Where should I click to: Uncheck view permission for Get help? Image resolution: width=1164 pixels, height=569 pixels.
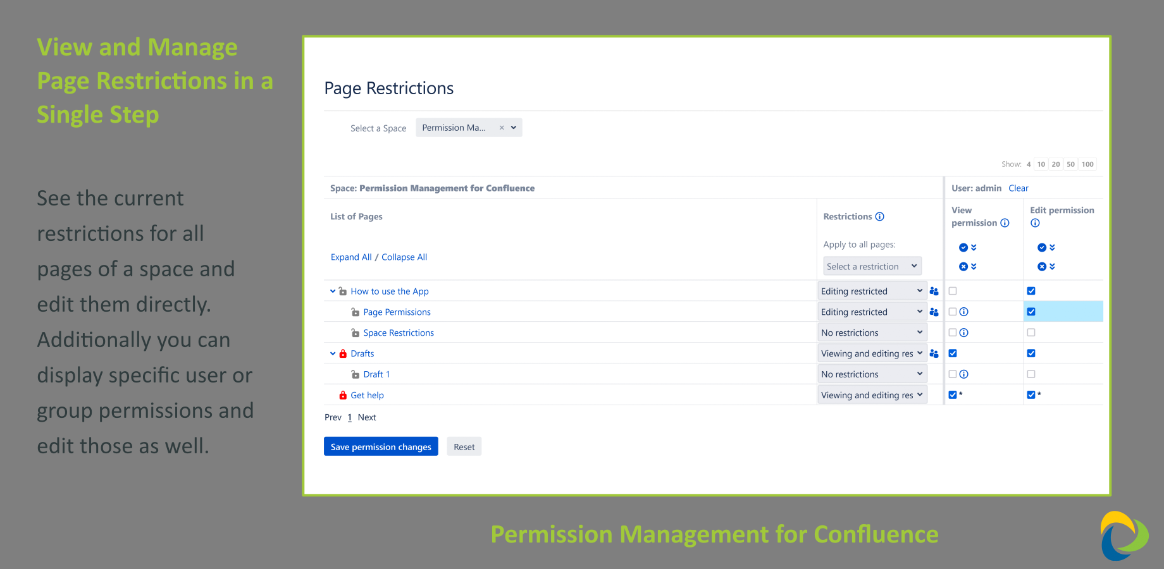[x=953, y=395]
